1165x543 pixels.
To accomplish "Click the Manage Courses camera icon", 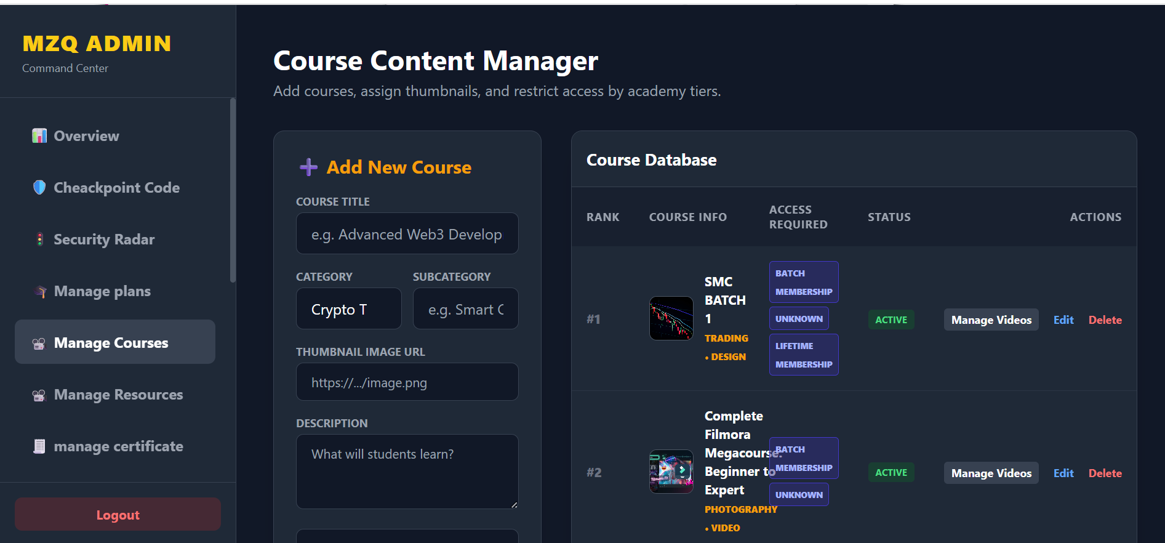I will [x=39, y=344].
